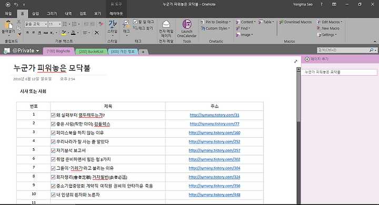Image resolution: width=379 pixels, height=205 pixels.
Task: Toggle checkbox for '내 인생의 흰자와 노른자'
Action: (53, 195)
